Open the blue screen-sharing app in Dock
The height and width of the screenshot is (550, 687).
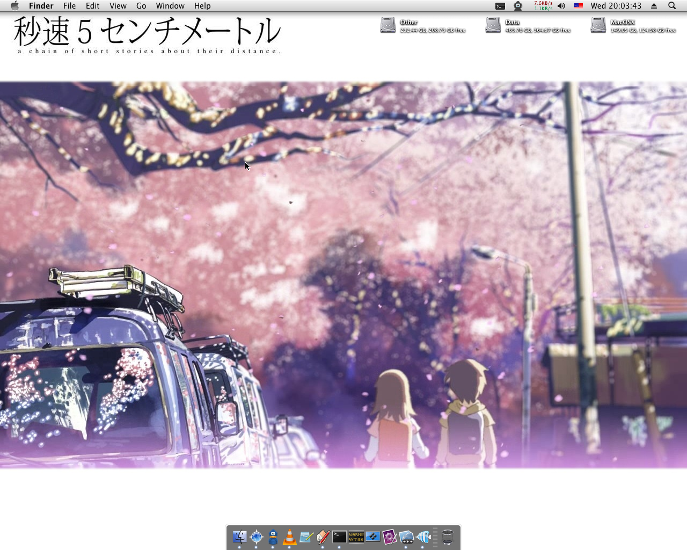tap(372, 537)
